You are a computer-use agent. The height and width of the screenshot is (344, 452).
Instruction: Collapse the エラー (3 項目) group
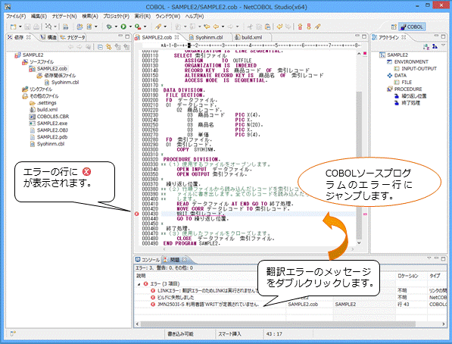click(x=139, y=284)
